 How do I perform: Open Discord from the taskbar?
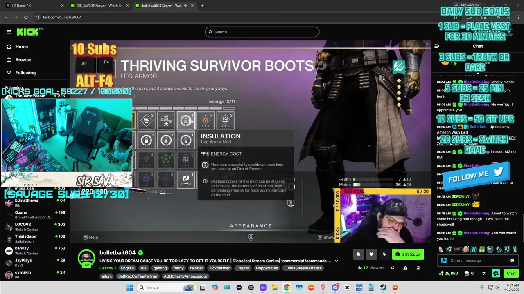335,287
